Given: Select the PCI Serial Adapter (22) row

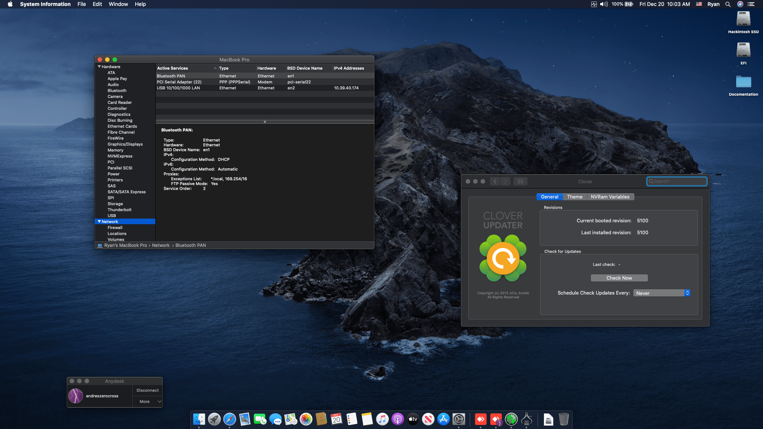Looking at the screenshot, I should (265, 82).
